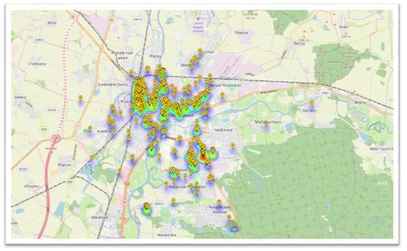The height and width of the screenshot is (251, 407).
Task: Click the marker northeast of Plačice
Action: click(92, 157)
